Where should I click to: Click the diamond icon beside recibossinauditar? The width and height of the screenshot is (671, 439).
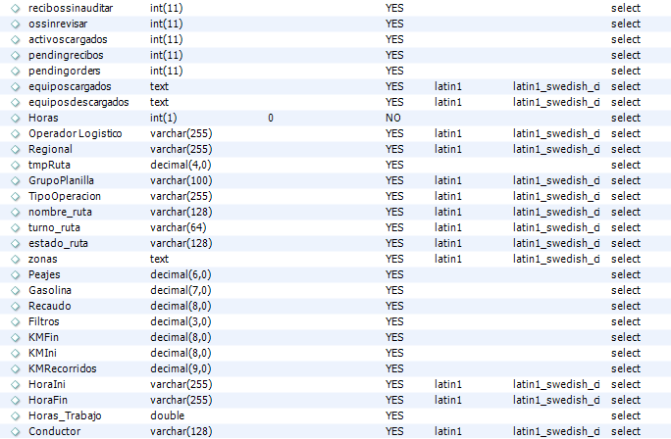[16, 8]
